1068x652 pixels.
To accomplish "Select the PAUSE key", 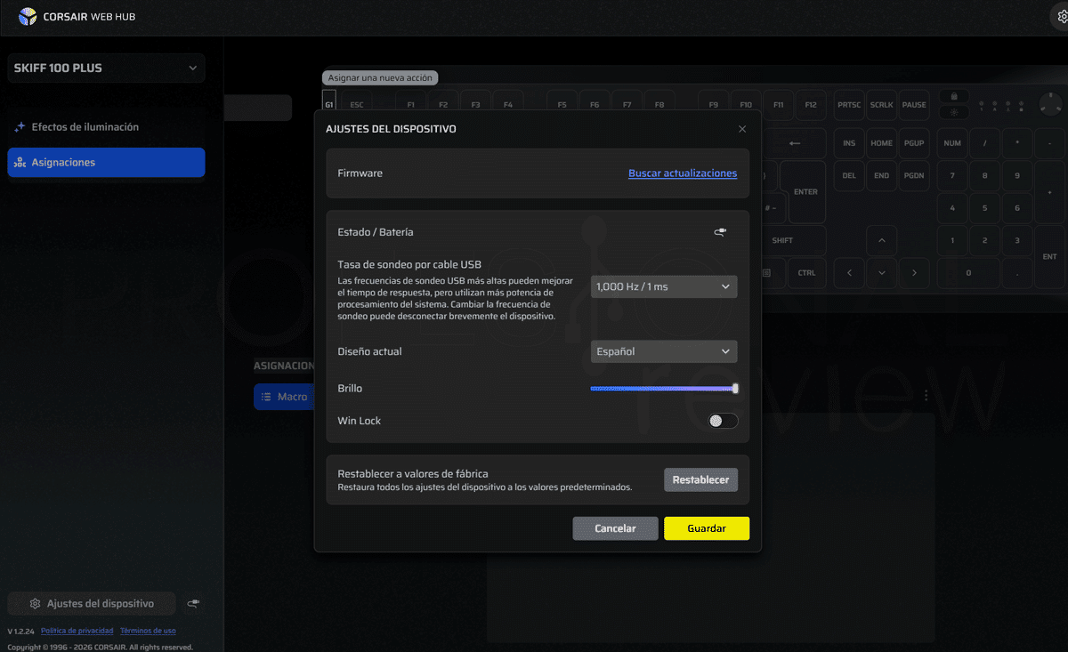I will pos(914,104).
